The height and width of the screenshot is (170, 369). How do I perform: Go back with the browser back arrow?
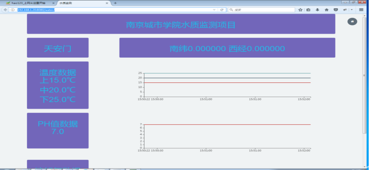5,10
